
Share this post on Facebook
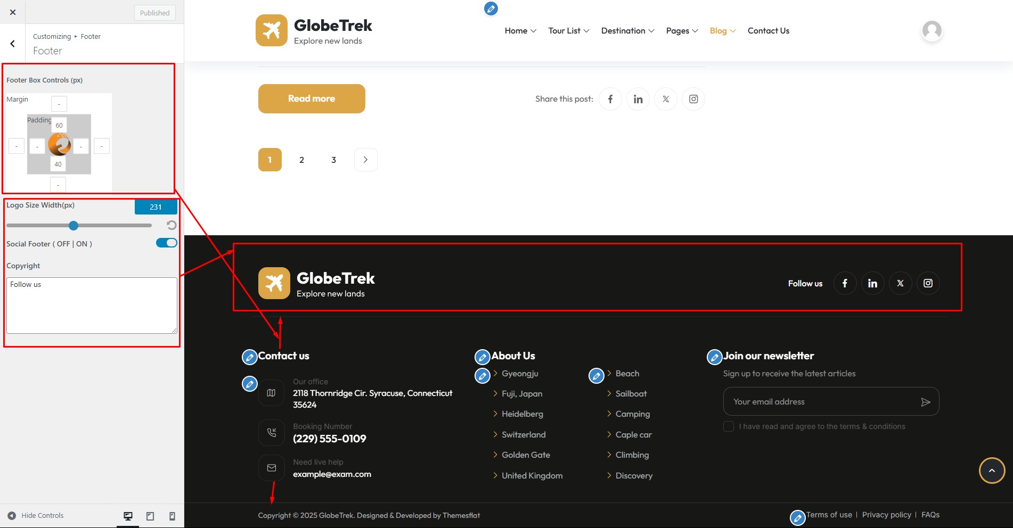point(610,99)
